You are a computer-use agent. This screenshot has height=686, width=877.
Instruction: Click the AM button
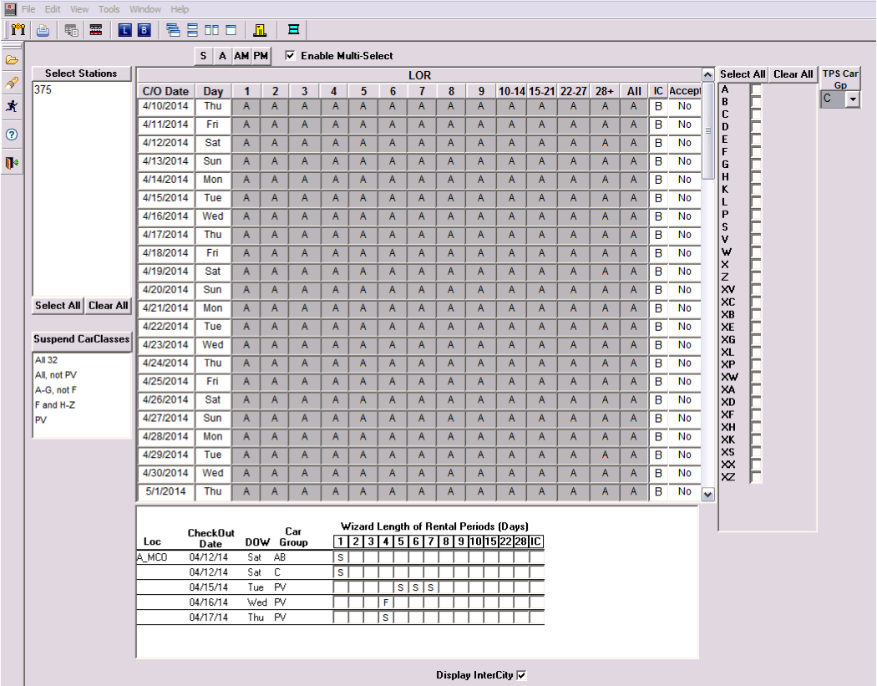[x=241, y=56]
